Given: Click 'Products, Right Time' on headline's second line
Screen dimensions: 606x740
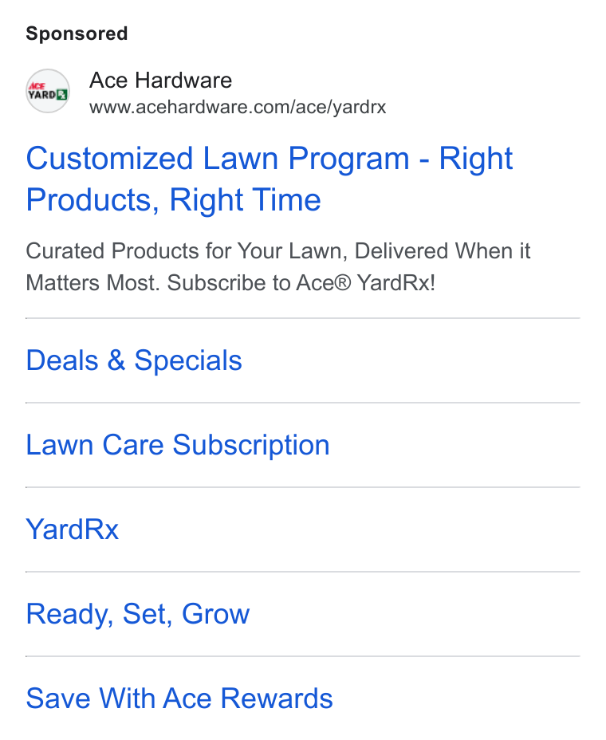Looking at the screenshot, I should click(174, 199).
